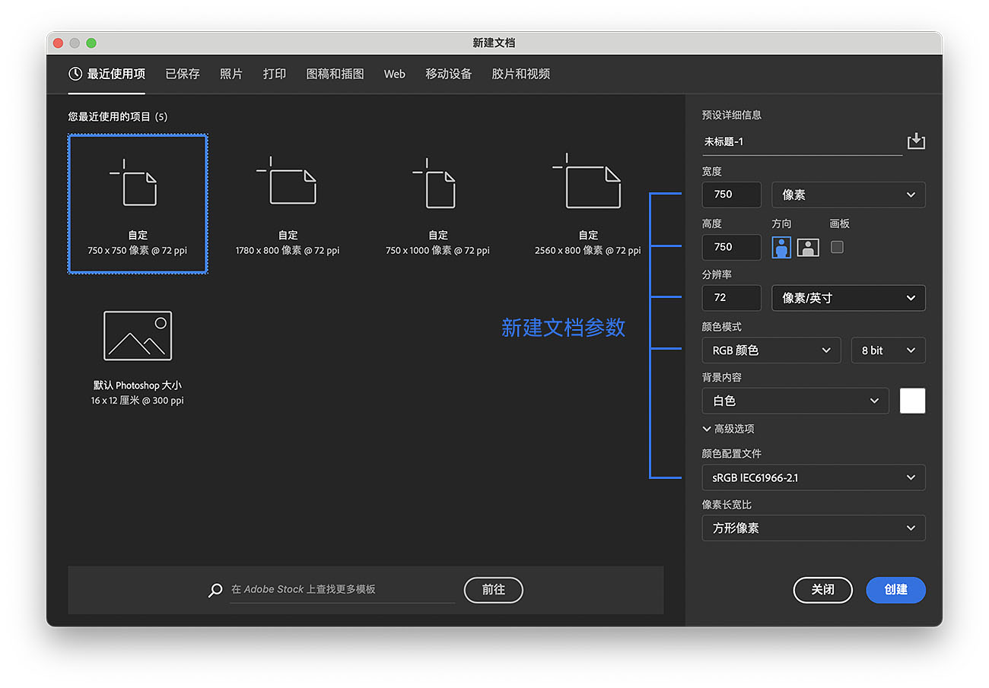Click the magnifier icon in the search bar
989x688 pixels.
215,589
